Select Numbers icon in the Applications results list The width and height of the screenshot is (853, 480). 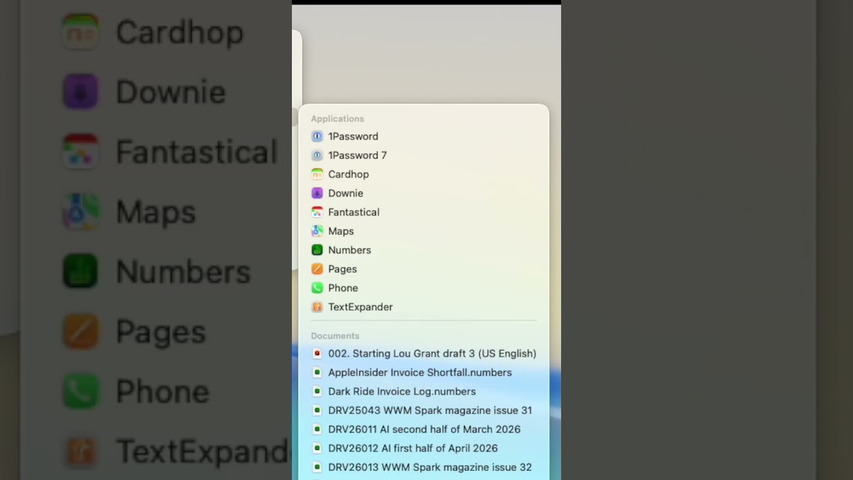coord(317,250)
